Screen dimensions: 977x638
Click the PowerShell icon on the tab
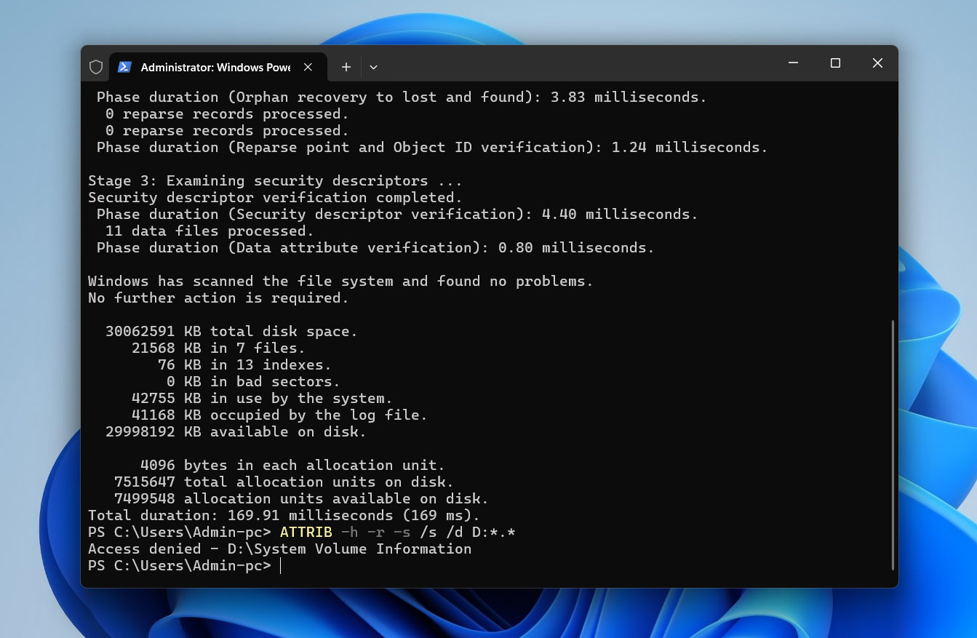[x=124, y=67]
